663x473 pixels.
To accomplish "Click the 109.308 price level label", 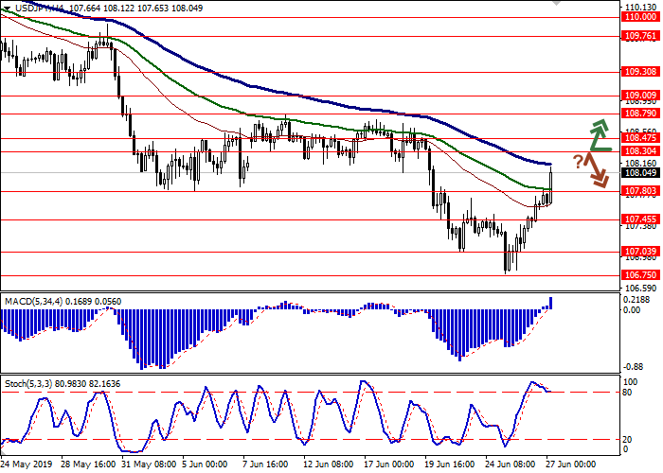I will (x=640, y=71).
